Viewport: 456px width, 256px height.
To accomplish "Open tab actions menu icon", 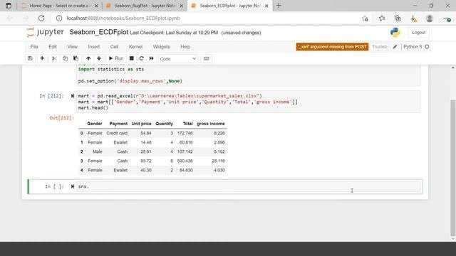I will [9, 6].
